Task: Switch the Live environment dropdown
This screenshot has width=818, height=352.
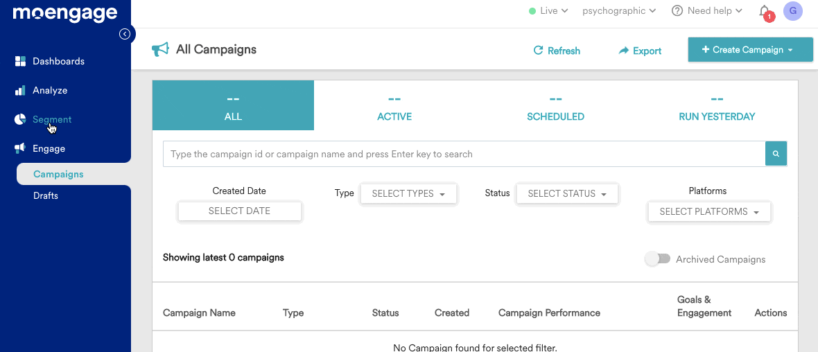Action: (x=548, y=11)
